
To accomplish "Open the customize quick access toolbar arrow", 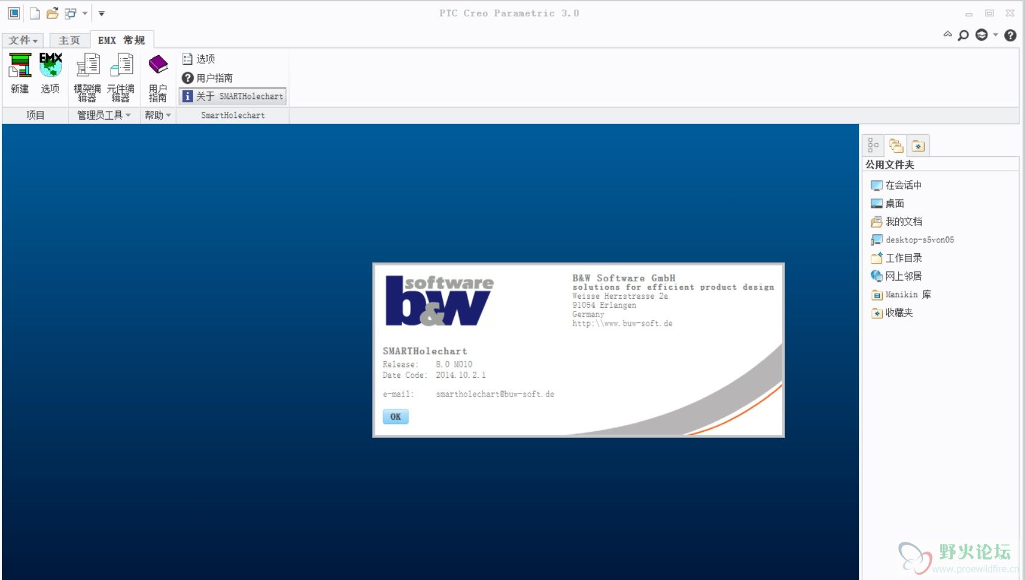I will (101, 13).
